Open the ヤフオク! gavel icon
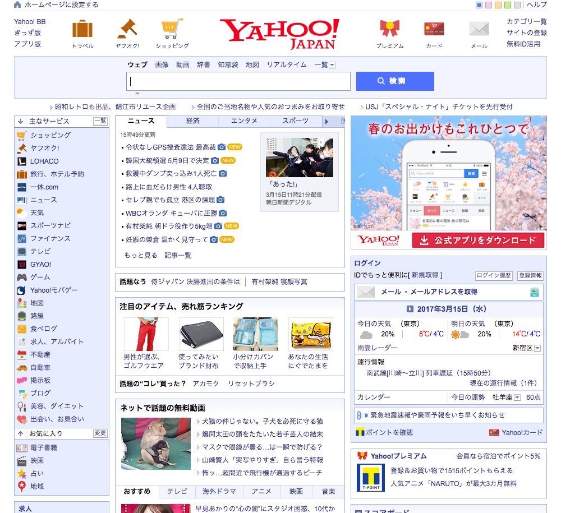561x513 pixels. click(127, 29)
